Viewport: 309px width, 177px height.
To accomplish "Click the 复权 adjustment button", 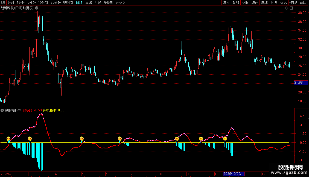I will pyautogui.click(x=226, y=2).
